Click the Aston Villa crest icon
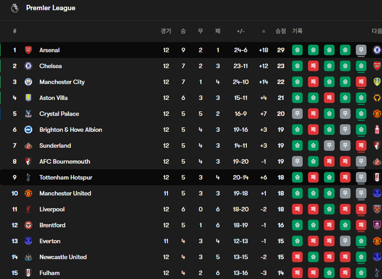This screenshot has height=279, width=382. pos(28,98)
